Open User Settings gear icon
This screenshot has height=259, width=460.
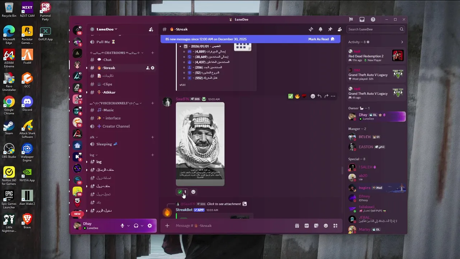tap(149, 226)
